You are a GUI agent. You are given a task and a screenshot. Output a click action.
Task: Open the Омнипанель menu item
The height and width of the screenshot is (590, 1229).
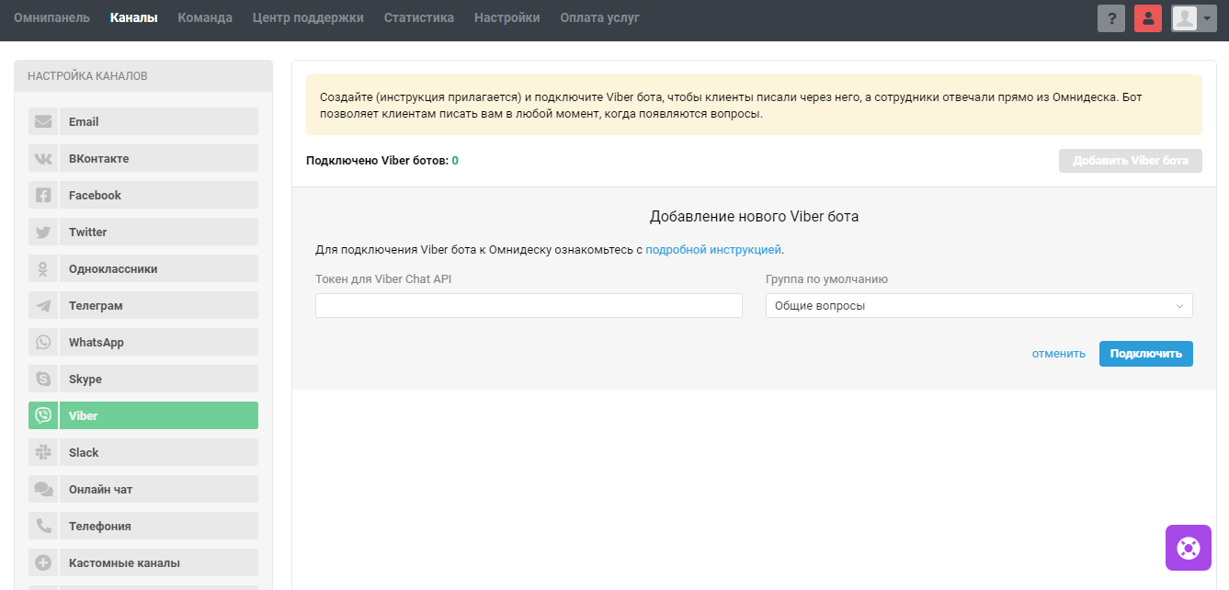51,17
